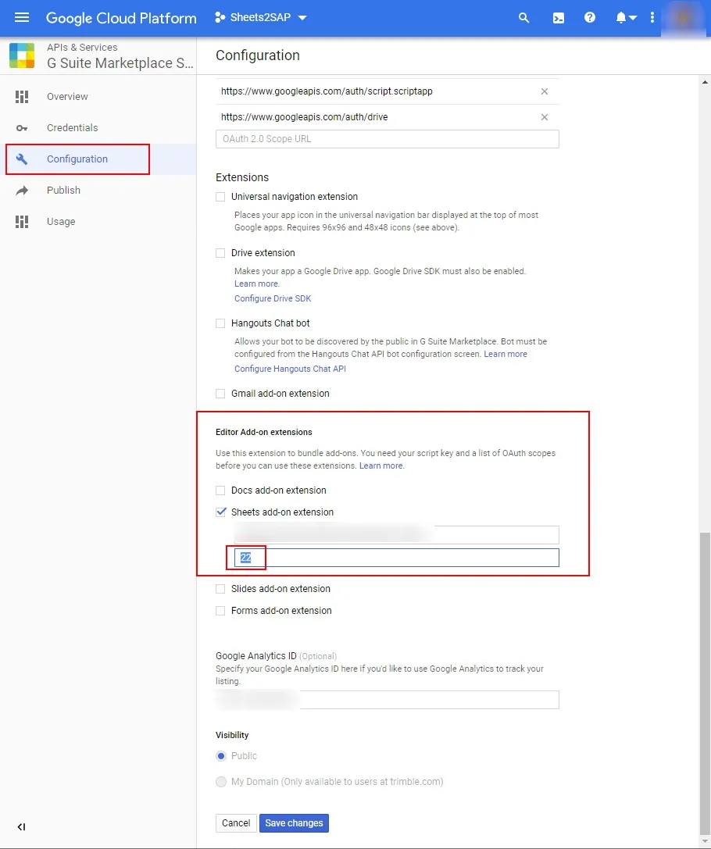Viewport: 711px width, 849px height.
Task: Click the Google Analytics ID field
Action: click(x=388, y=700)
